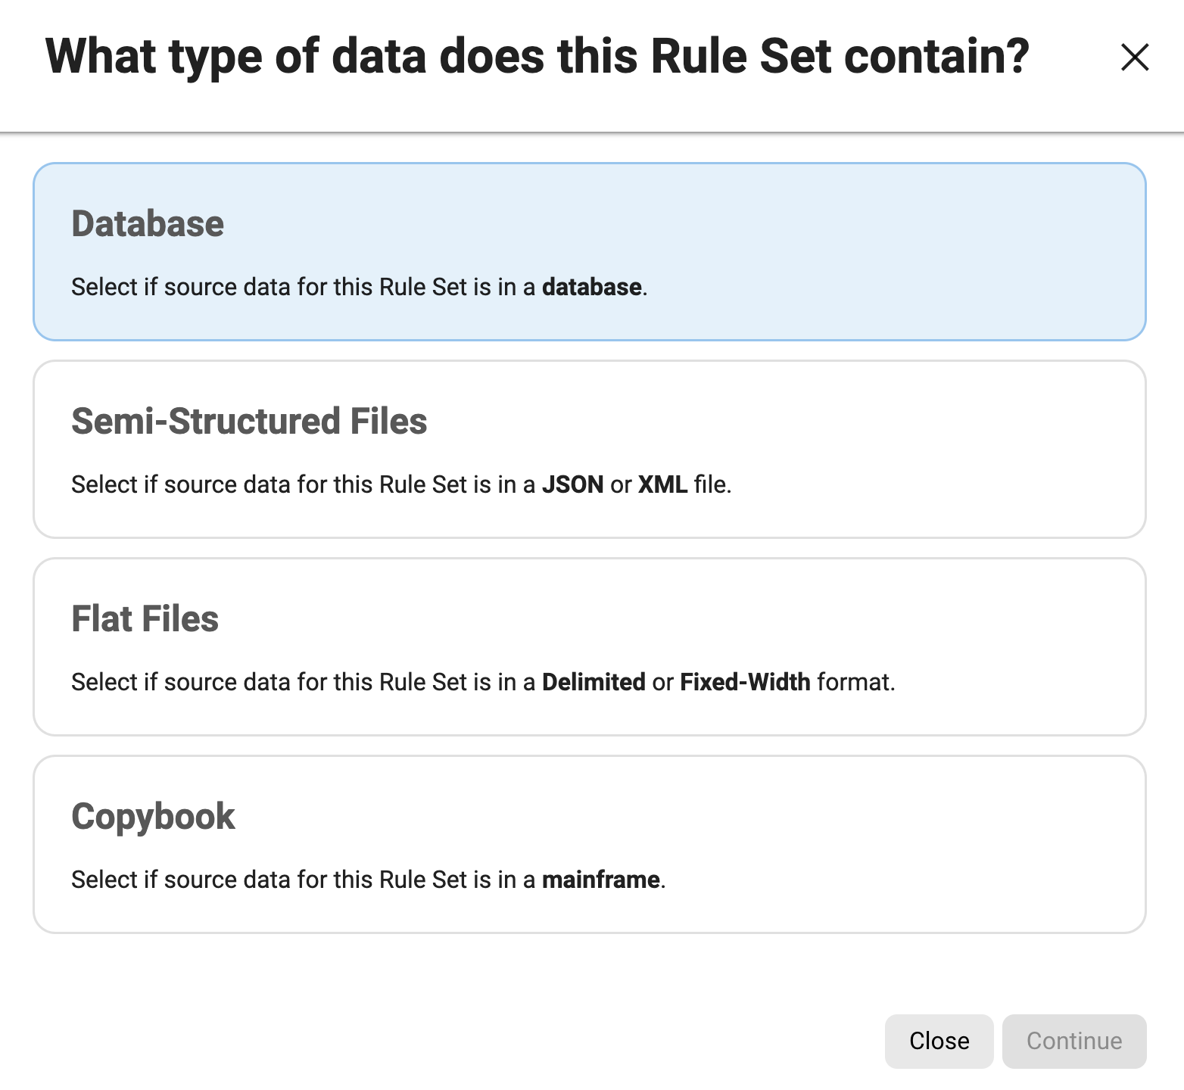The height and width of the screenshot is (1090, 1184).
Task: Click the Flat Files description text
Action: pyautogui.click(x=482, y=681)
